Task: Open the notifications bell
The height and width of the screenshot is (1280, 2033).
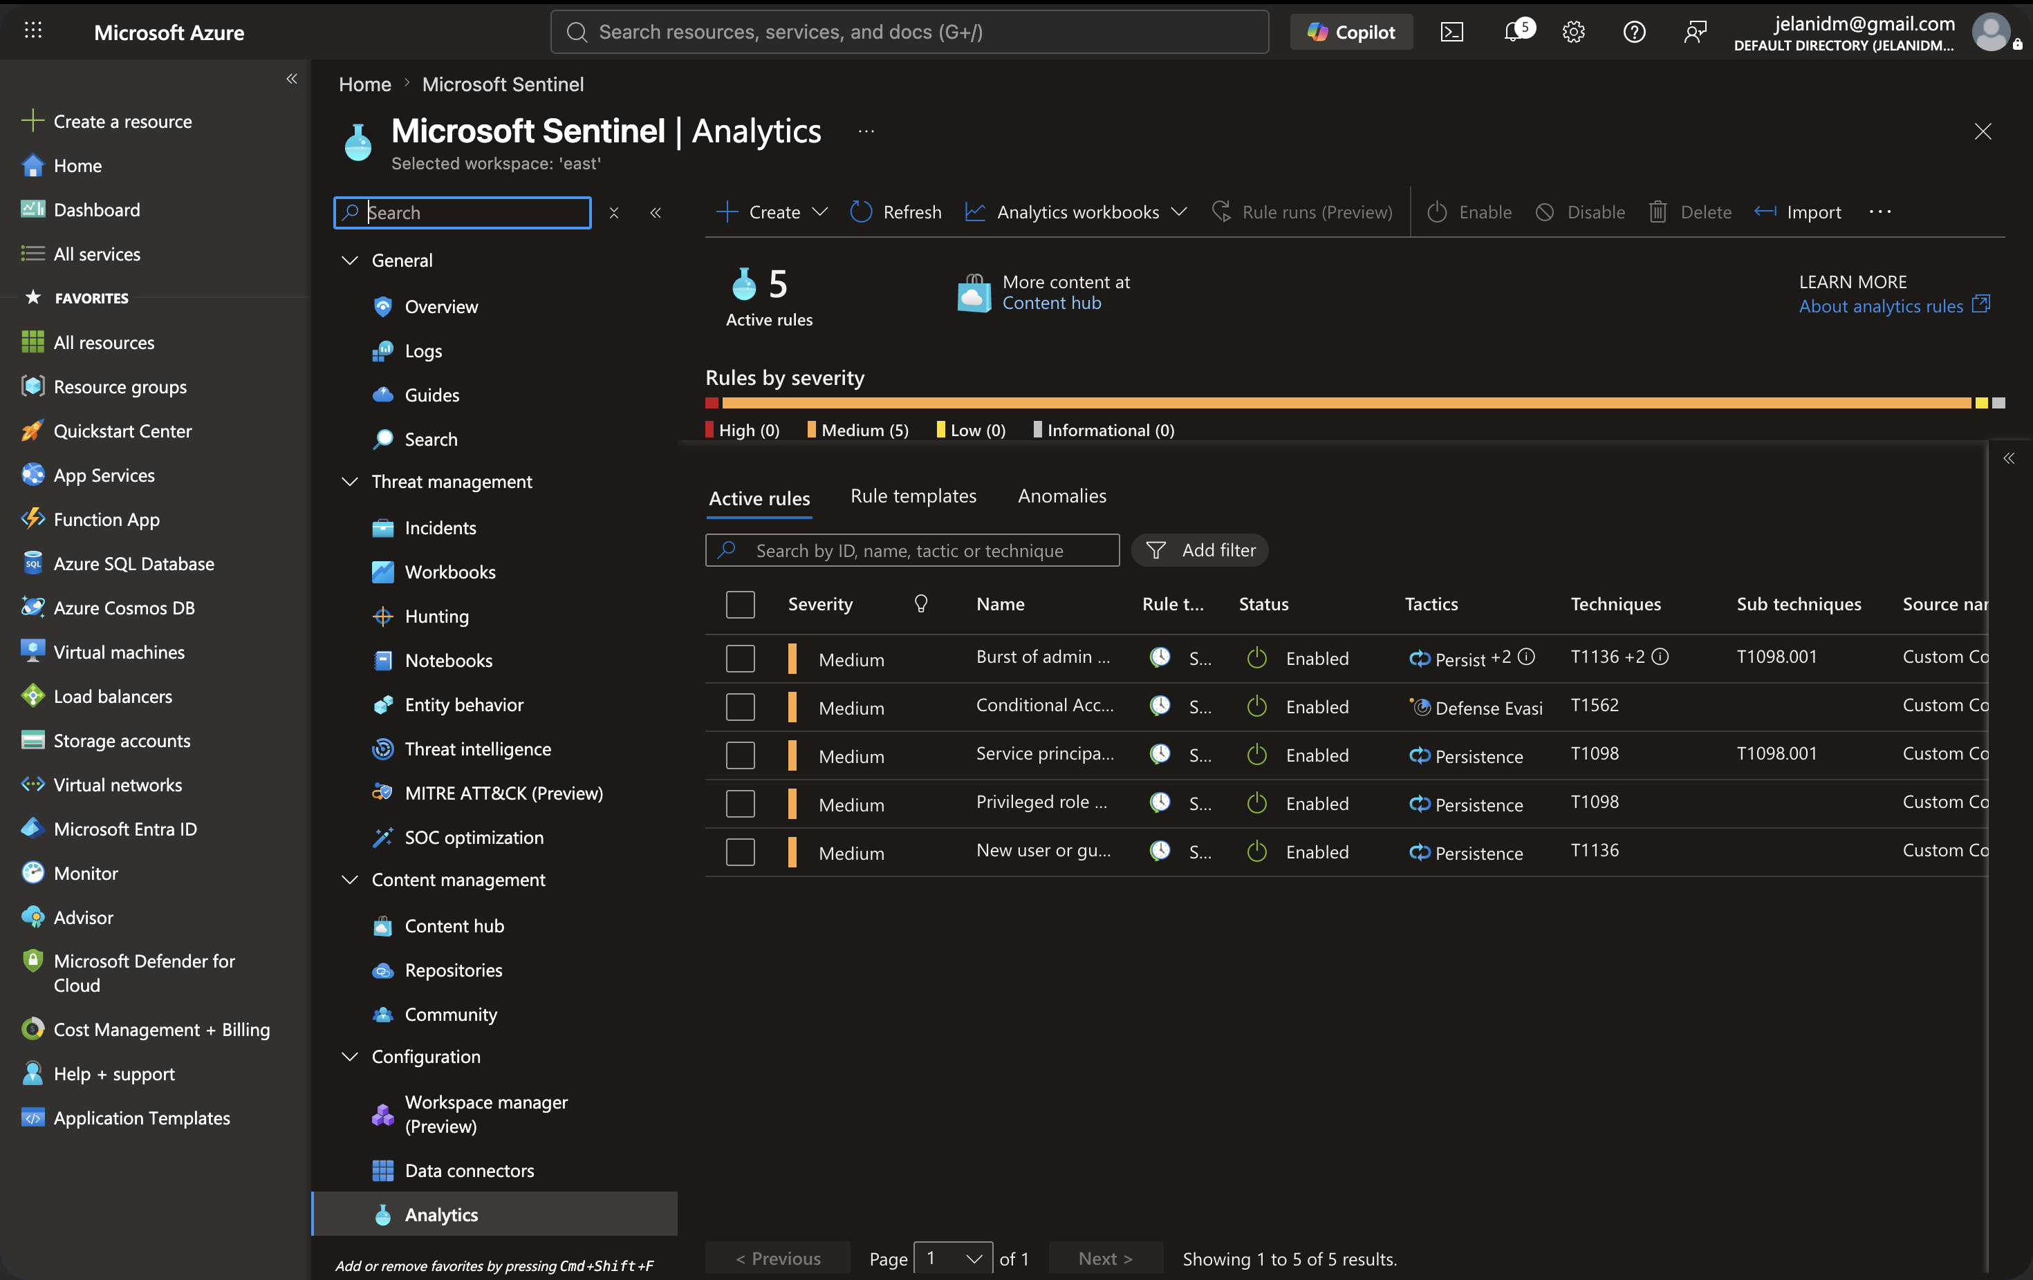Action: (1514, 32)
